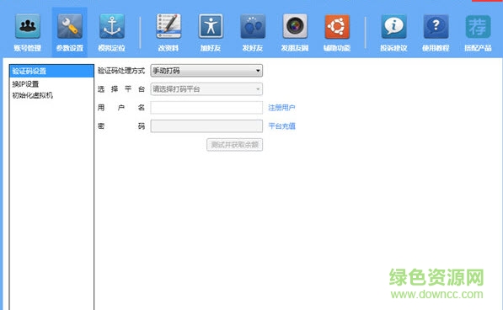The height and width of the screenshot is (310, 503).
Task: Open 使用教程 question mark icon
Action: (436, 26)
